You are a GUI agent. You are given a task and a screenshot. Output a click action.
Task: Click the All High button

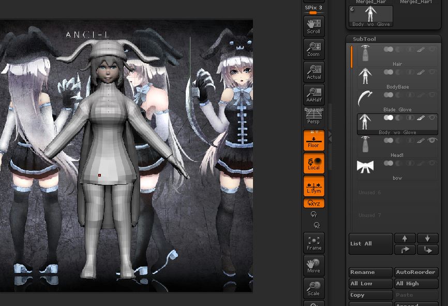(x=416, y=284)
